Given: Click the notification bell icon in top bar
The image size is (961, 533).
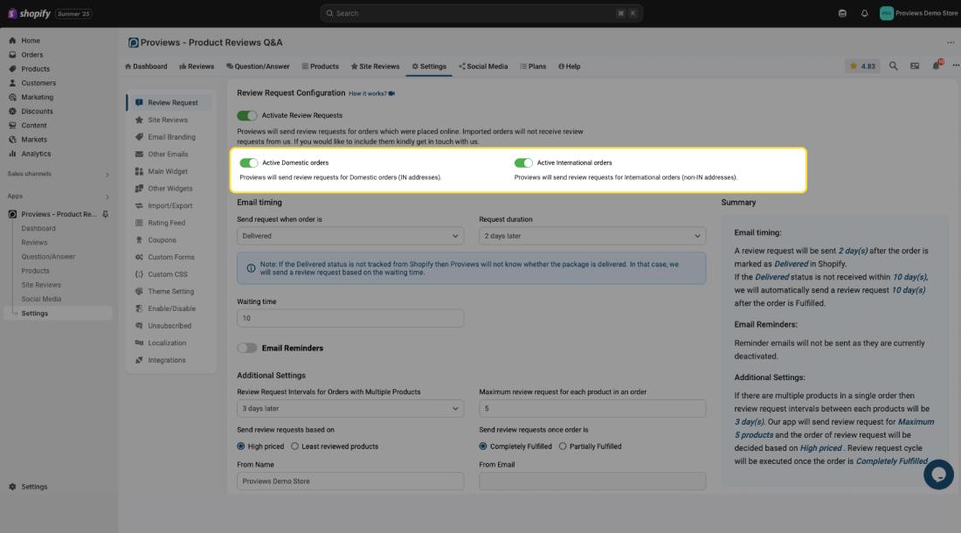Looking at the screenshot, I should click(x=864, y=13).
